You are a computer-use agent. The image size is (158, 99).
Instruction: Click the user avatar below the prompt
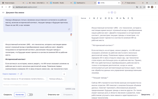point(71,35)
